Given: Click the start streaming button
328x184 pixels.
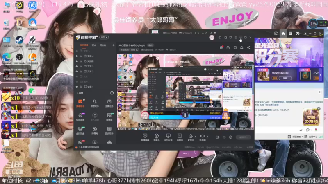Looking at the screenshot, I should (243, 137).
